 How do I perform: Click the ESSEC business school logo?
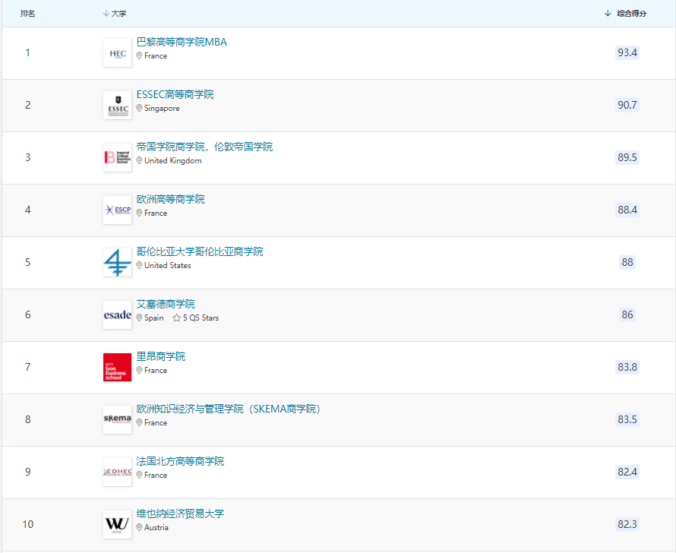click(x=117, y=106)
